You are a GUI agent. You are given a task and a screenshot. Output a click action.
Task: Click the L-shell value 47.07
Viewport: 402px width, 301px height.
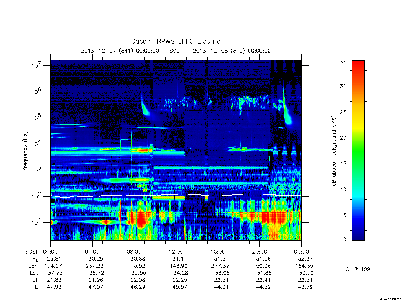tap(96, 287)
